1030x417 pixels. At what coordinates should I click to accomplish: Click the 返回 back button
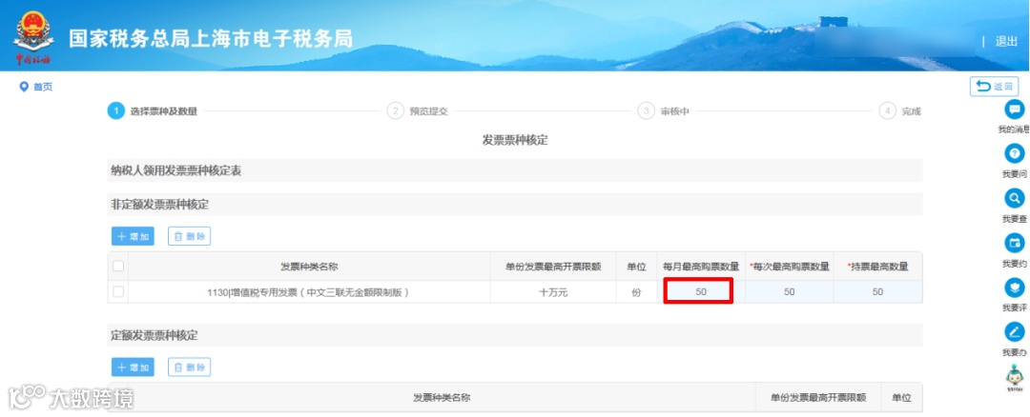(x=994, y=87)
